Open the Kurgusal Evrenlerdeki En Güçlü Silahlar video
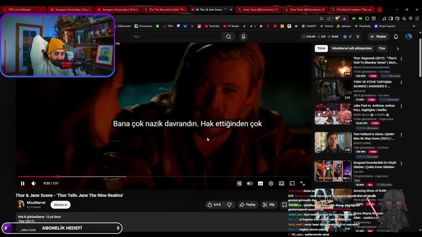422x237 pixels. tap(333, 171)
